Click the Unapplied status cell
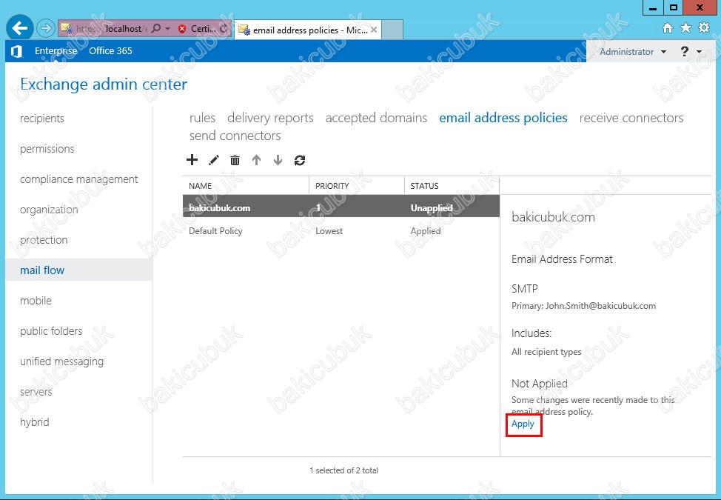The image size is (721, 500). [432, 208]
